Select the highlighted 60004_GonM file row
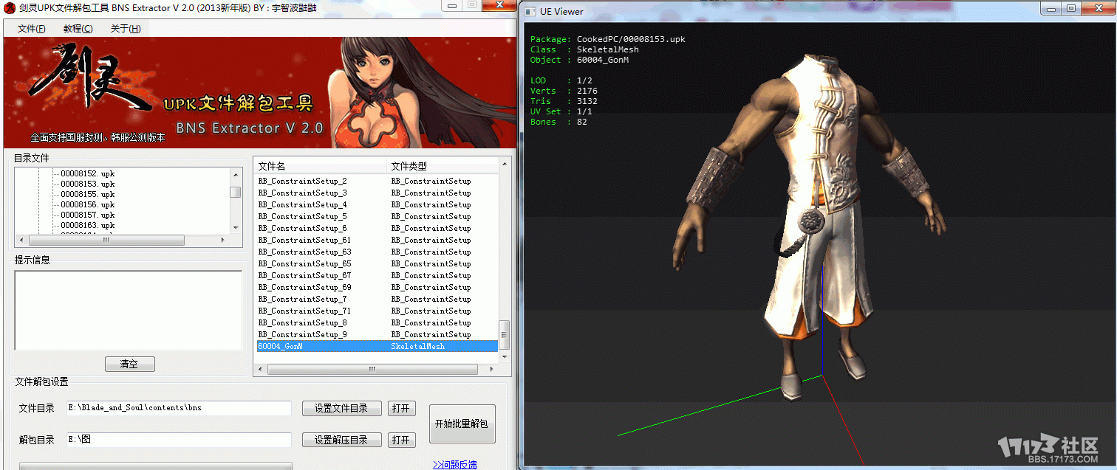Image resolution: width=1117 pixels, height=470 pixels. coord(377,346)
